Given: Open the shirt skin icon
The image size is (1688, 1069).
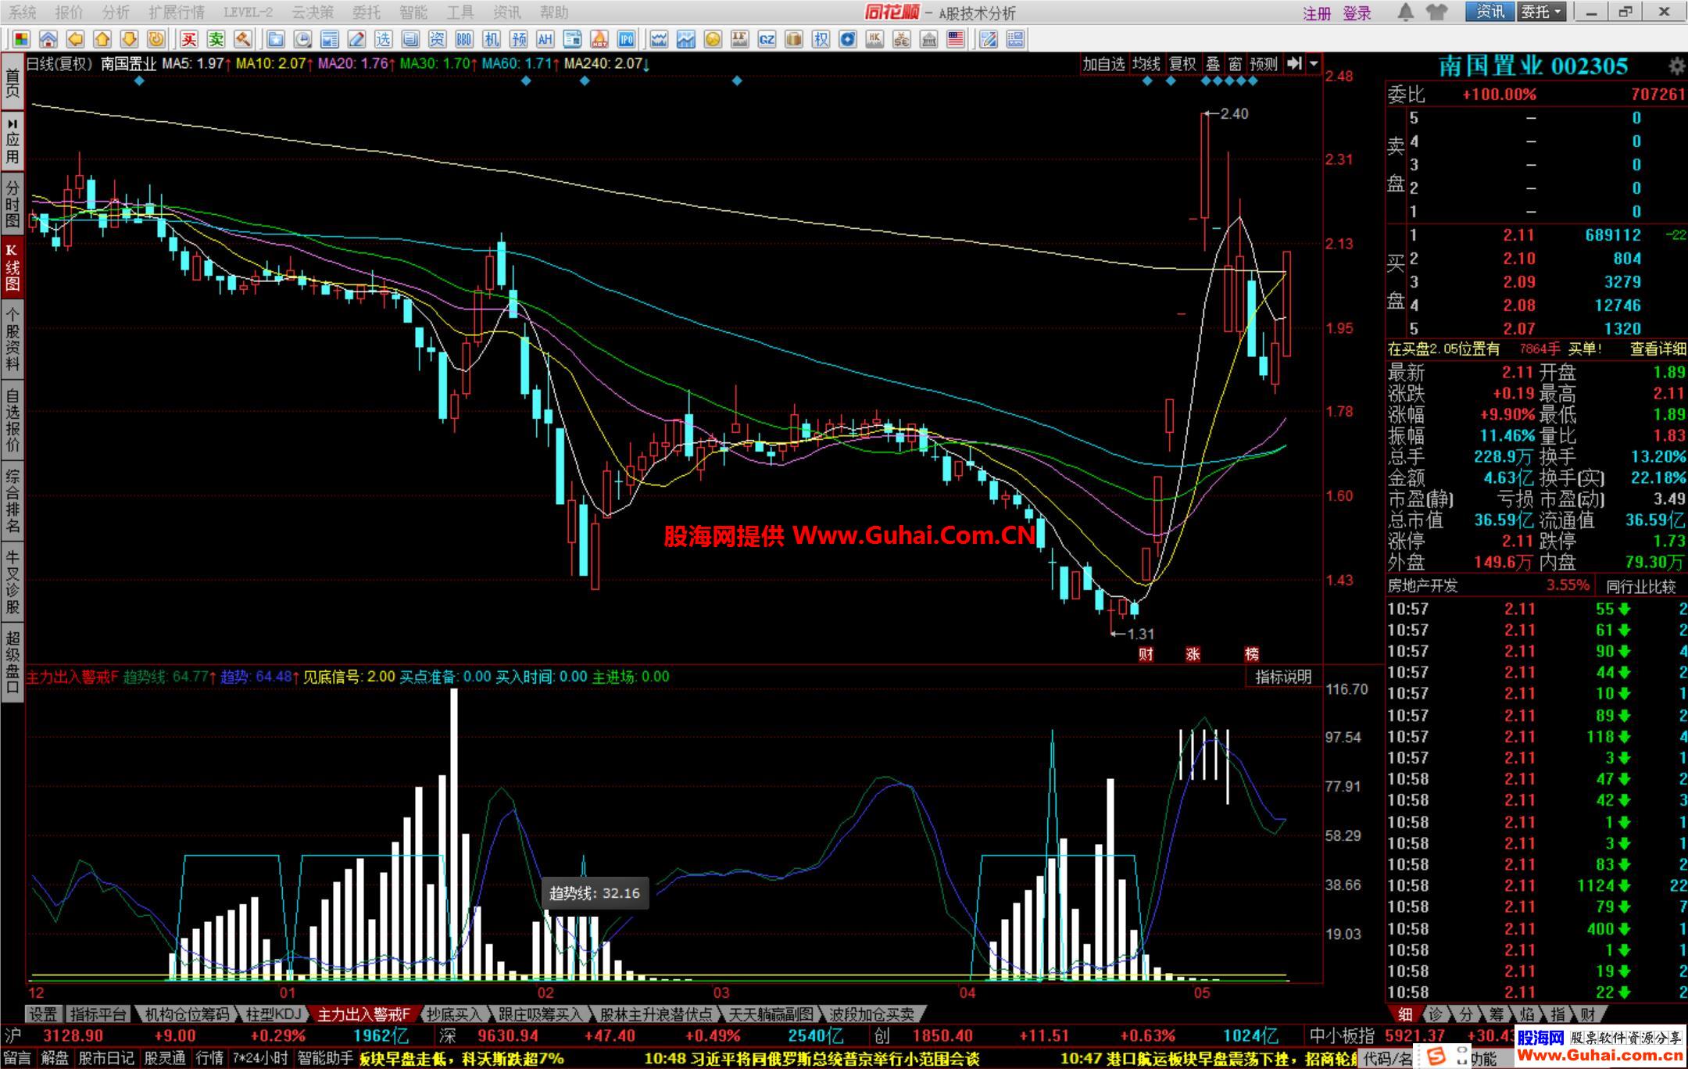Looking at the screenshot, I should coord(1436,12).
